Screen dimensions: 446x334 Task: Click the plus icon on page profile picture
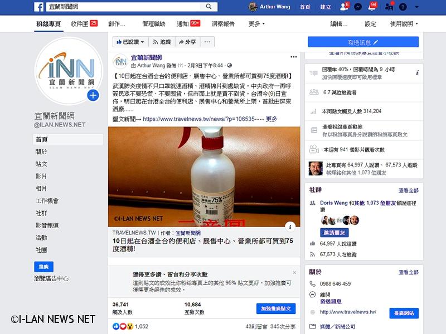pos(93,95)
